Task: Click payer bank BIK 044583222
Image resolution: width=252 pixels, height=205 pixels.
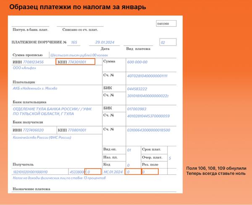Action: 137,89
